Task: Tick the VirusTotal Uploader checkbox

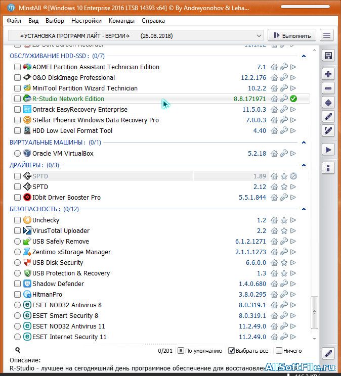Action: coord(17,230)
